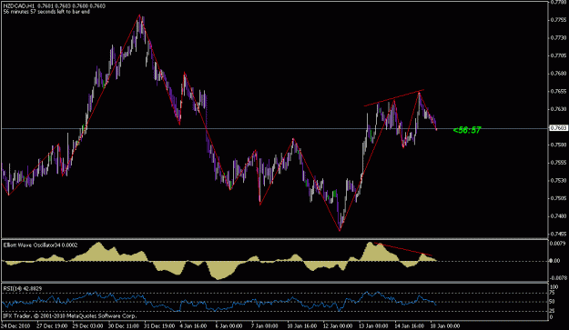Click the 30 Dec 11:00 time label

[x=124, y=325]
